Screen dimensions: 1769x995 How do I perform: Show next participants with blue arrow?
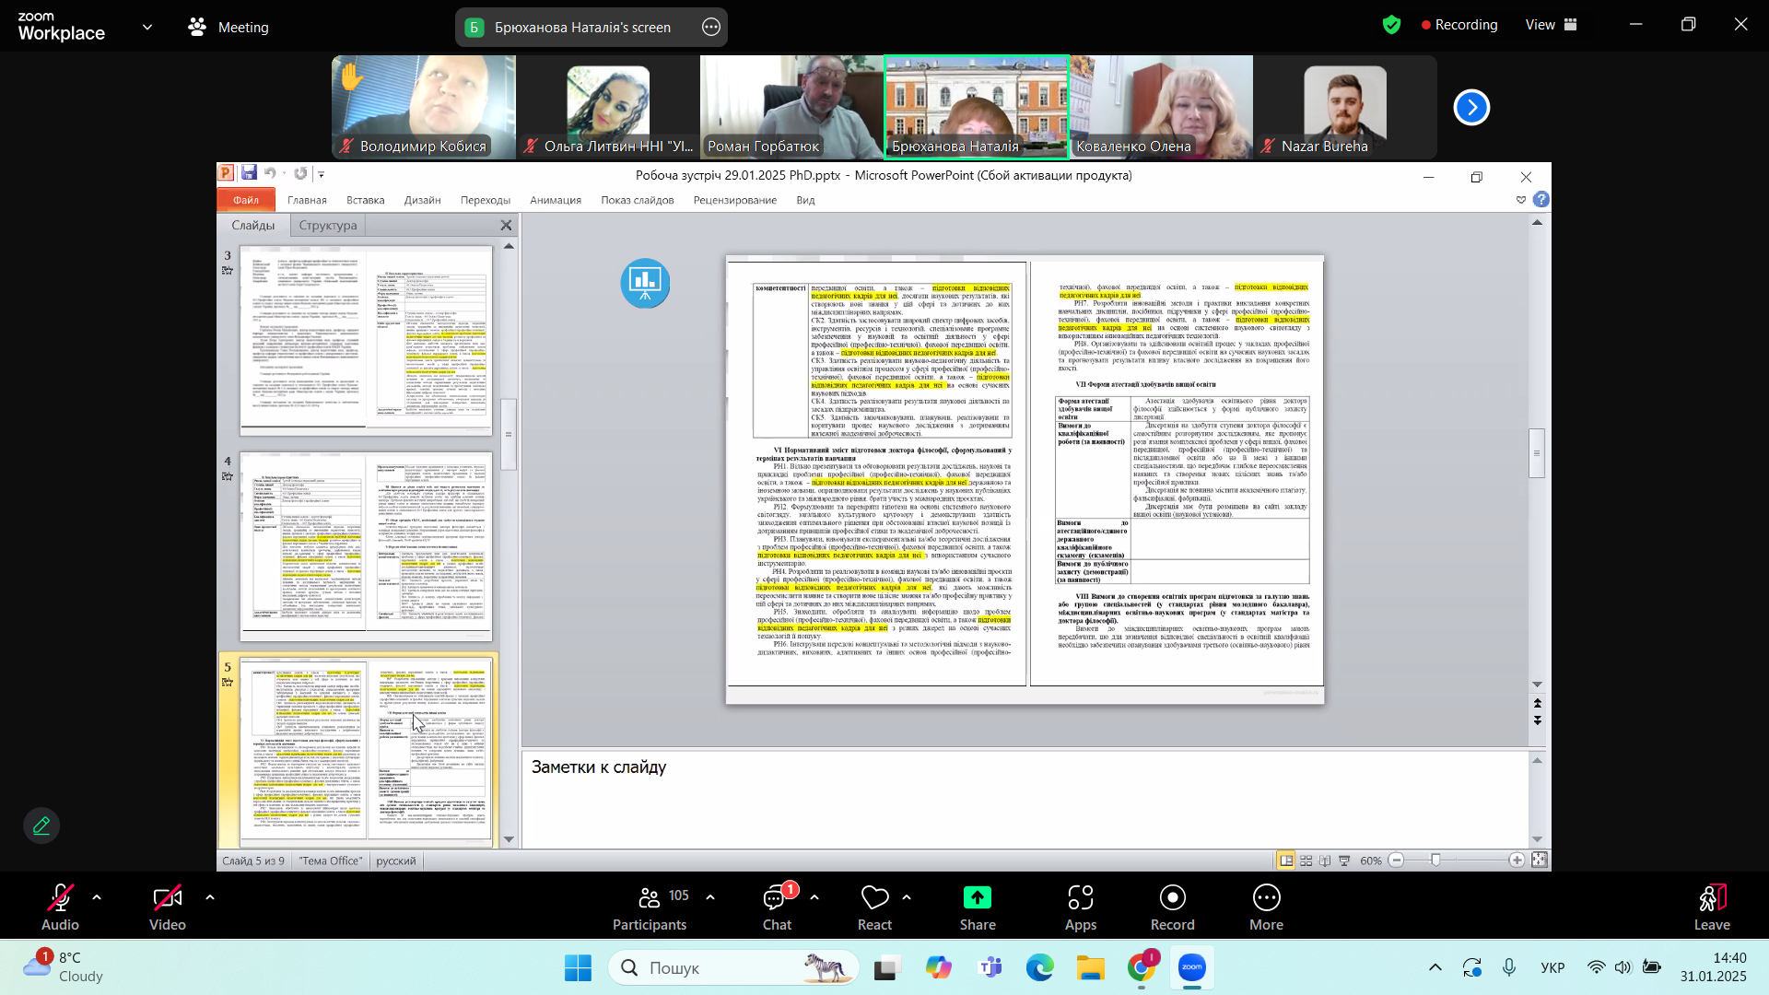coord(1471,108)
